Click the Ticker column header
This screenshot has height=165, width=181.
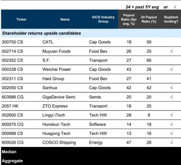(21, 19)
